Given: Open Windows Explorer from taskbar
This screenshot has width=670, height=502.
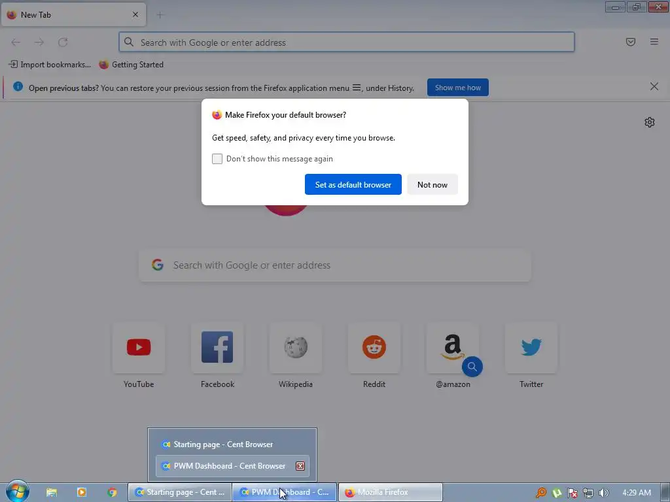Looking at the screenshot, I should [52, 492].
